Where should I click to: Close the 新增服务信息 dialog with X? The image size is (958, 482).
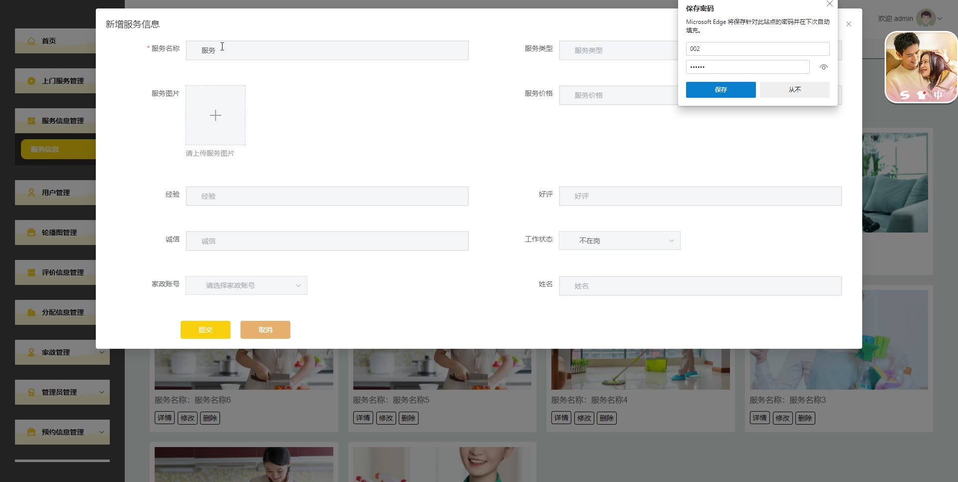click(849, 24)
